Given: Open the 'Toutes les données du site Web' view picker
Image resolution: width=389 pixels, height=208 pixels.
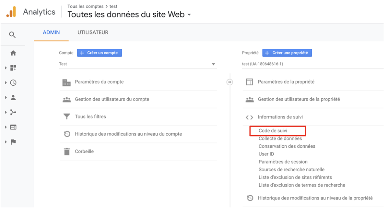Looking at the screenshot, I should pyautogui.click(x=129, y=15).
